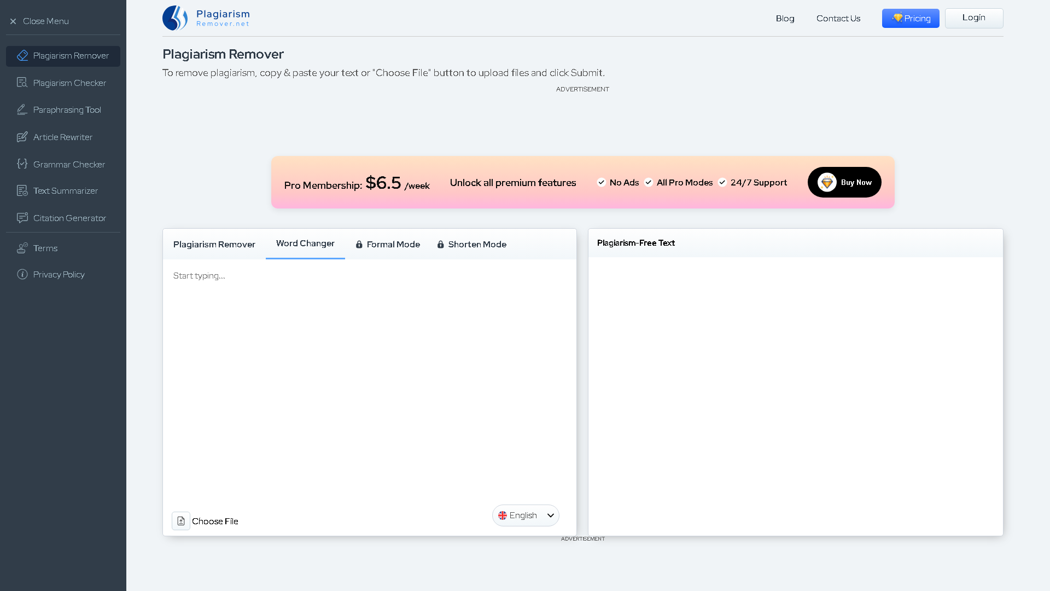Image resolution: width=1050 pixels, height=591 pixels.
Task: Open the Blog page
Action: tap(785, 18)
